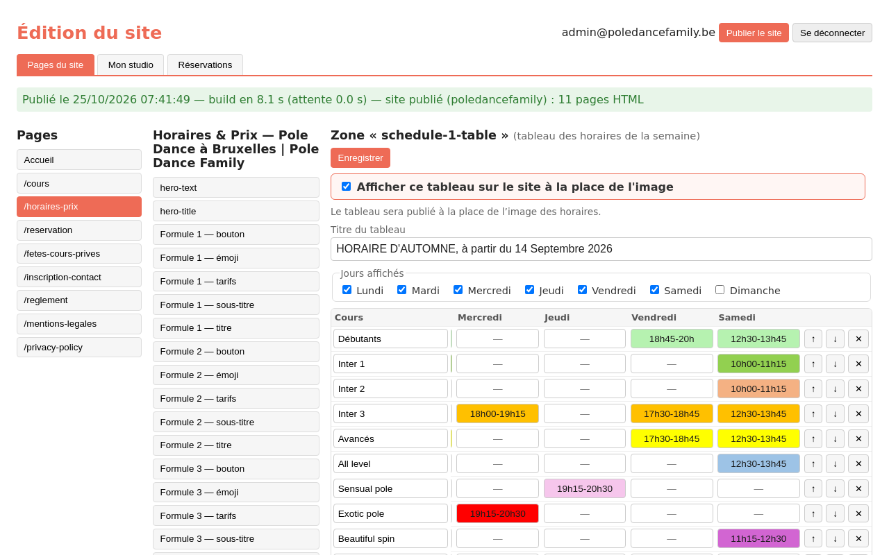Select the purple Beautiful spin Samedi 11h15-12h30 cell
The width and height of the screenshot is (889, 555).
pos(758,538)
